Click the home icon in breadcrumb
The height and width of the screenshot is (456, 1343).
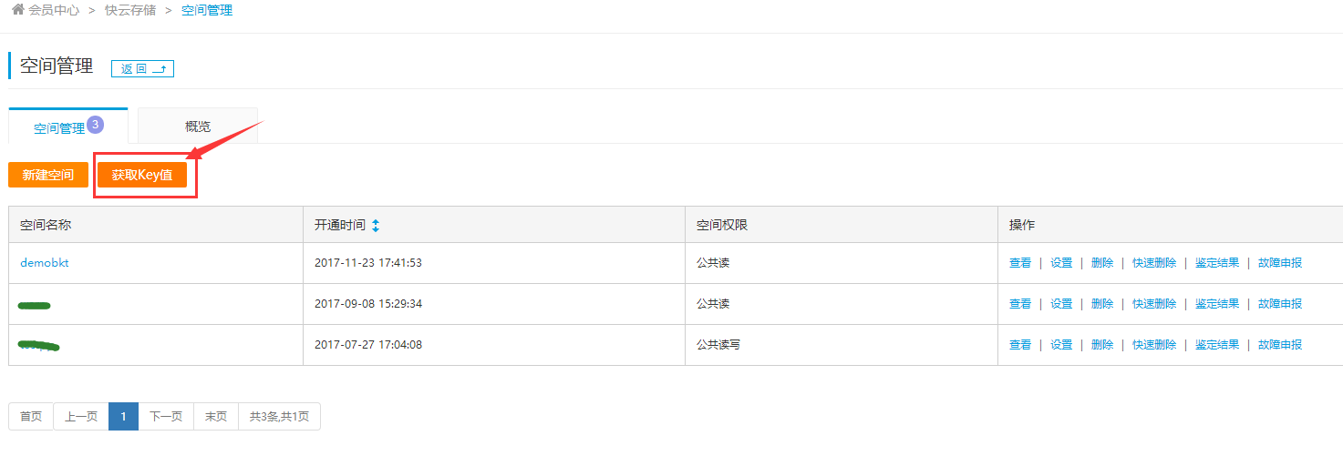(x=18, y=10)
